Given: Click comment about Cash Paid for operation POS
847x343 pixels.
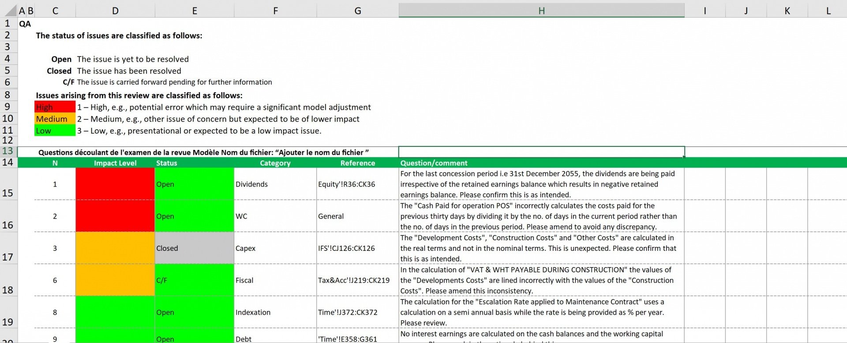Looking at the screenshot, I should (x=541, y=216).
